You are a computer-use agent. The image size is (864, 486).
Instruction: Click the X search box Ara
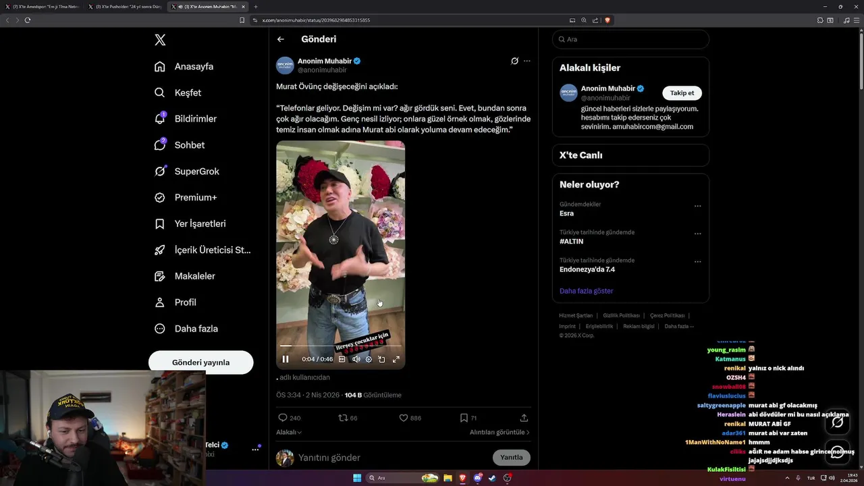point(630,39)
